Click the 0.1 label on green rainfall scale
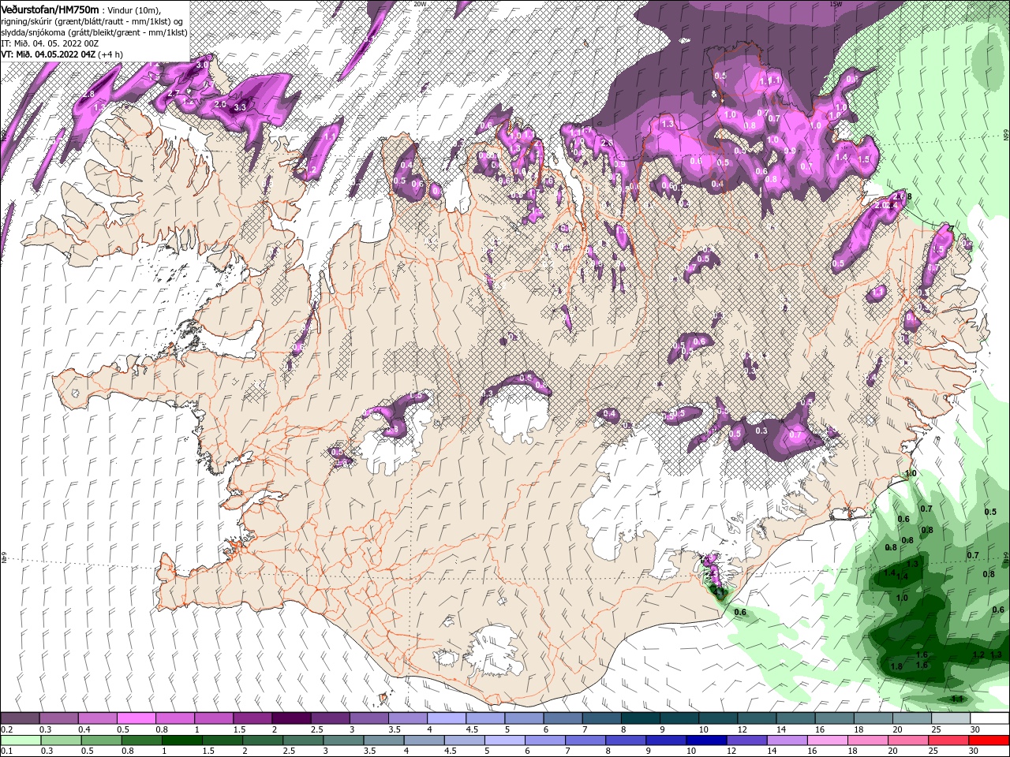Viewport: 1010px width, 757px height. pyautogui.click(x=6, y=751)
